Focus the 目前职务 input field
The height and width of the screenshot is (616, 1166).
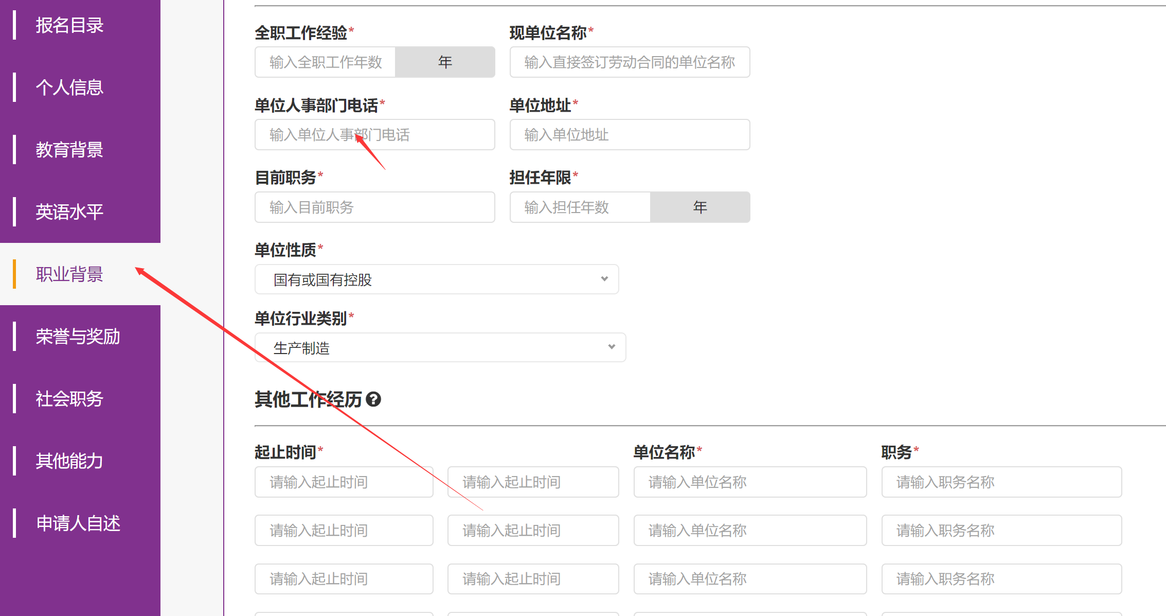[375, 207]
